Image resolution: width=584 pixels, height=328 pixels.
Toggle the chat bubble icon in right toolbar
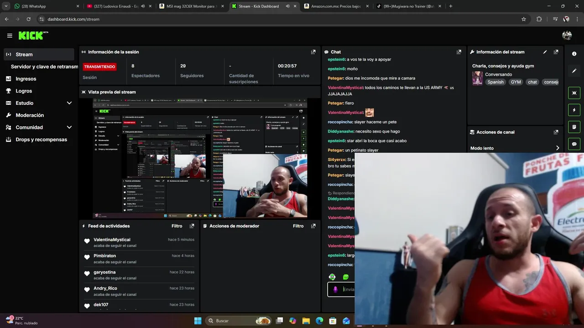[x=574, y=144]
